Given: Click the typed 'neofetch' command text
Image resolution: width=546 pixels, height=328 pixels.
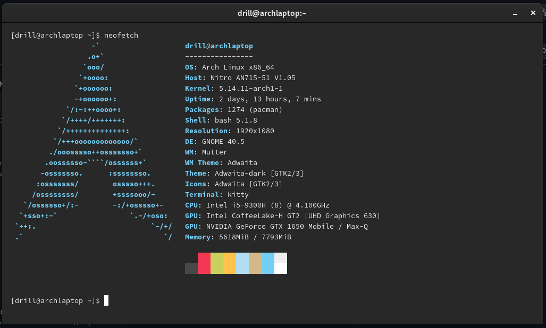Looking at the screenshot, I should point(121,36).
